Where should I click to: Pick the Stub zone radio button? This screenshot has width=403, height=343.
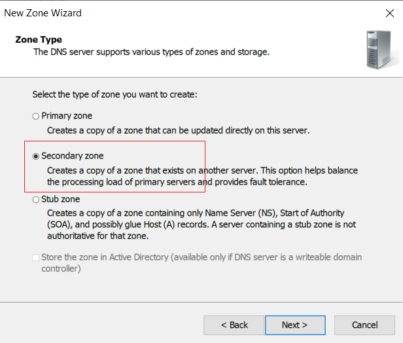[36, 200]
